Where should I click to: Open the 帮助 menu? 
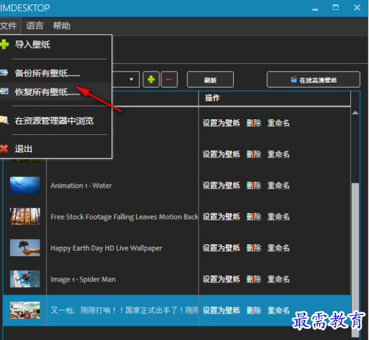coord(61,25)
